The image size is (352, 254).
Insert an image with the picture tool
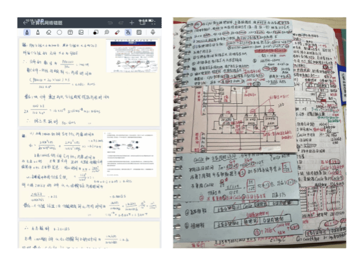[81, 32]
